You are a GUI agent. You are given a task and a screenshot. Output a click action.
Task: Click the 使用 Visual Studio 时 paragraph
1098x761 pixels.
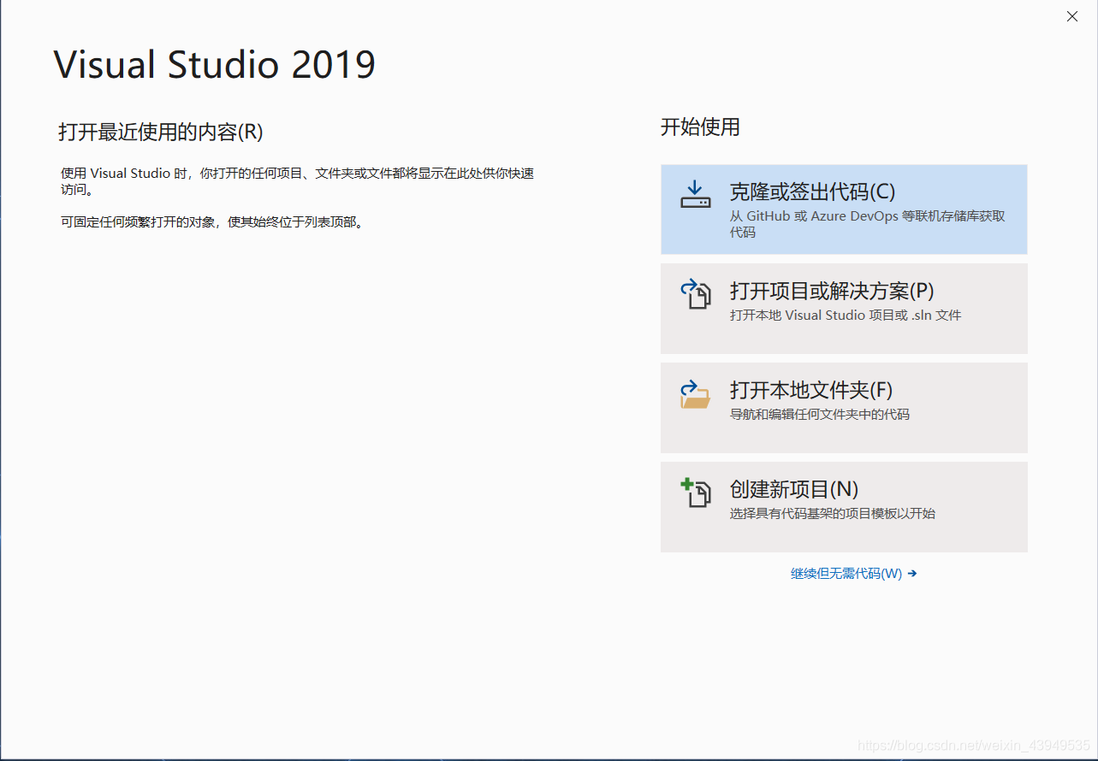297,180
